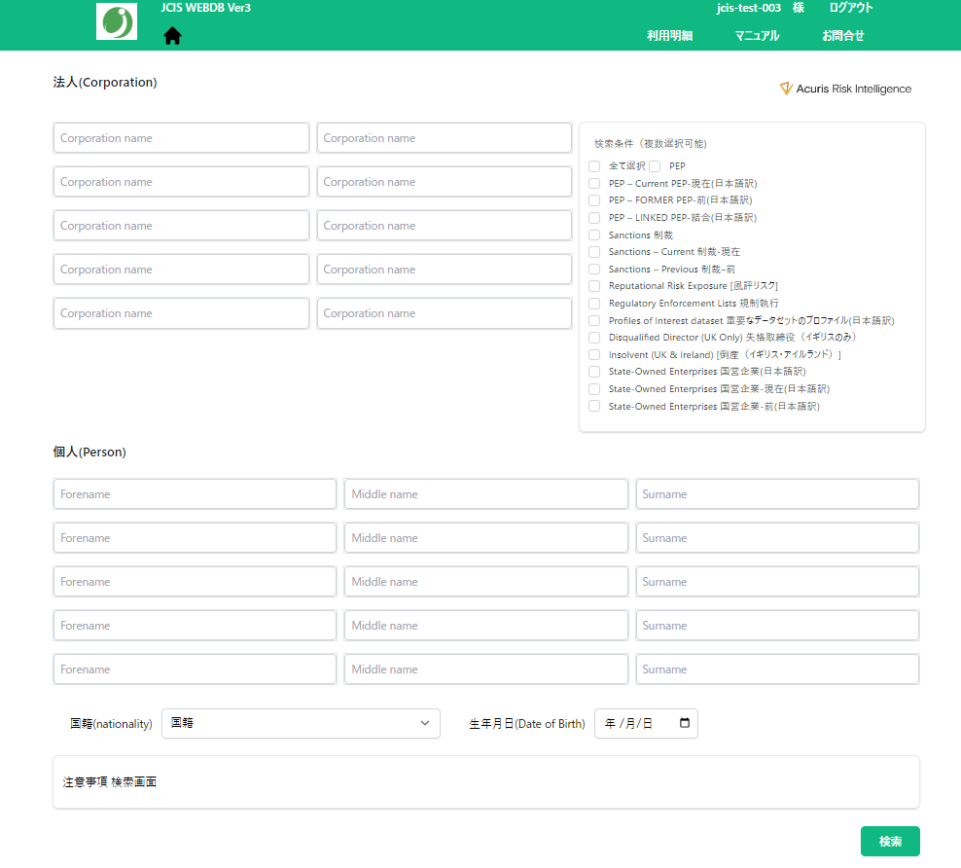Image resolution: width=961 pixels, height=868 pixels.
Task: Open the お問合せ contact menu
Action: [843, 36]
